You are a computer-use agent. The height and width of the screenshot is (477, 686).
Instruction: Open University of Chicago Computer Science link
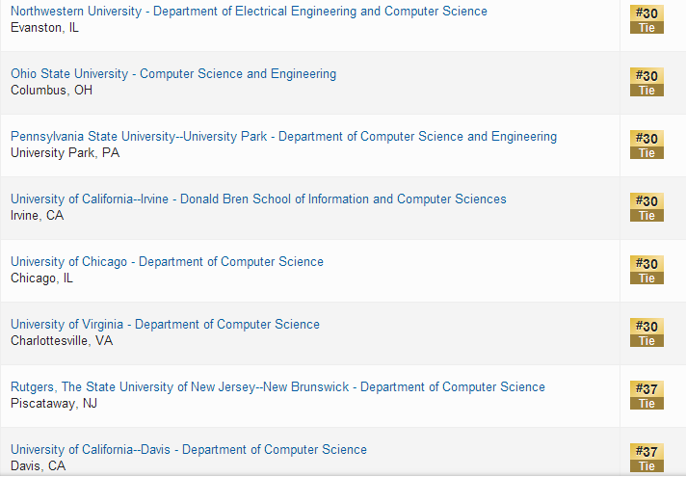click(167, 262)
